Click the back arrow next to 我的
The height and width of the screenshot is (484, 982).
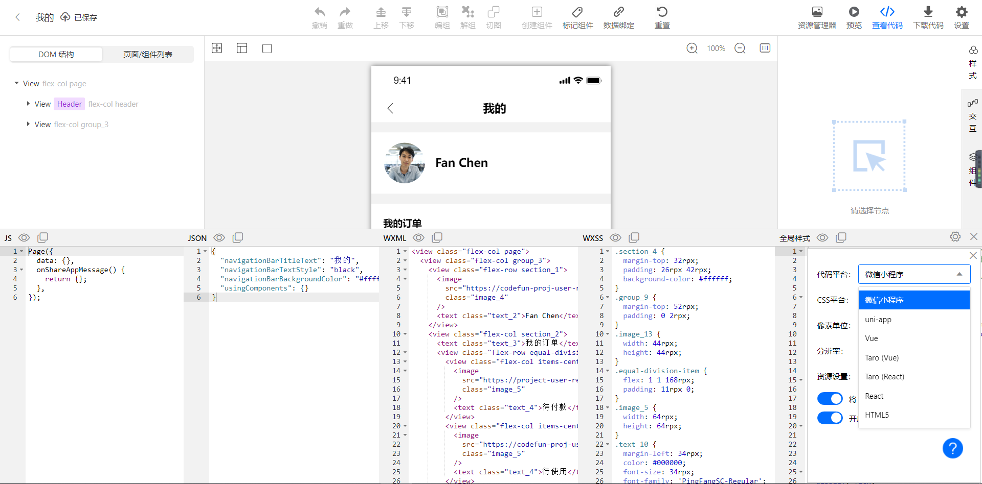point(18,17)
